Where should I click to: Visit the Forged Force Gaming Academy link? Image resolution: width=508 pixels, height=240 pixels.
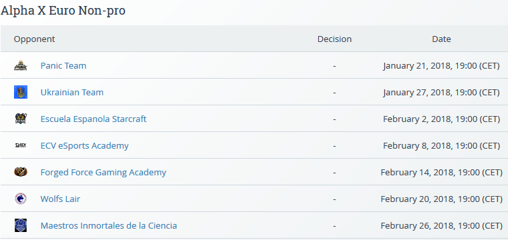(x=104, y=173)
